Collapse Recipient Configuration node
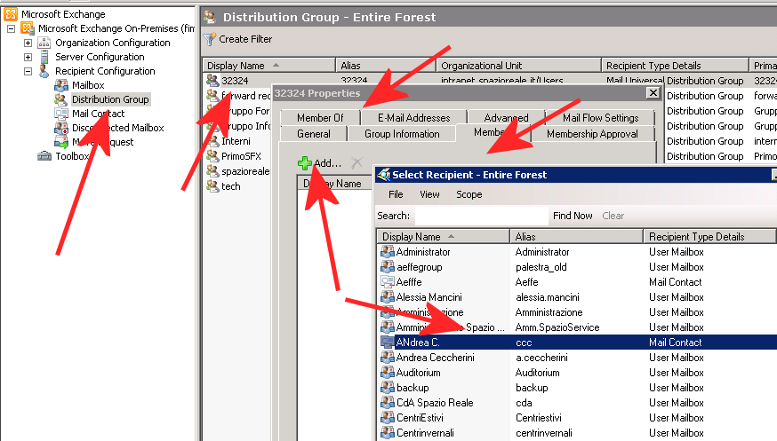The image size is (777, 441). click(x=28, y=71)
